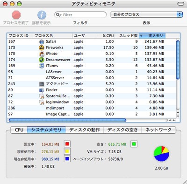Click the horizontal scroll left arrow
Screen dimensions: 187x184
click(170, 120)
